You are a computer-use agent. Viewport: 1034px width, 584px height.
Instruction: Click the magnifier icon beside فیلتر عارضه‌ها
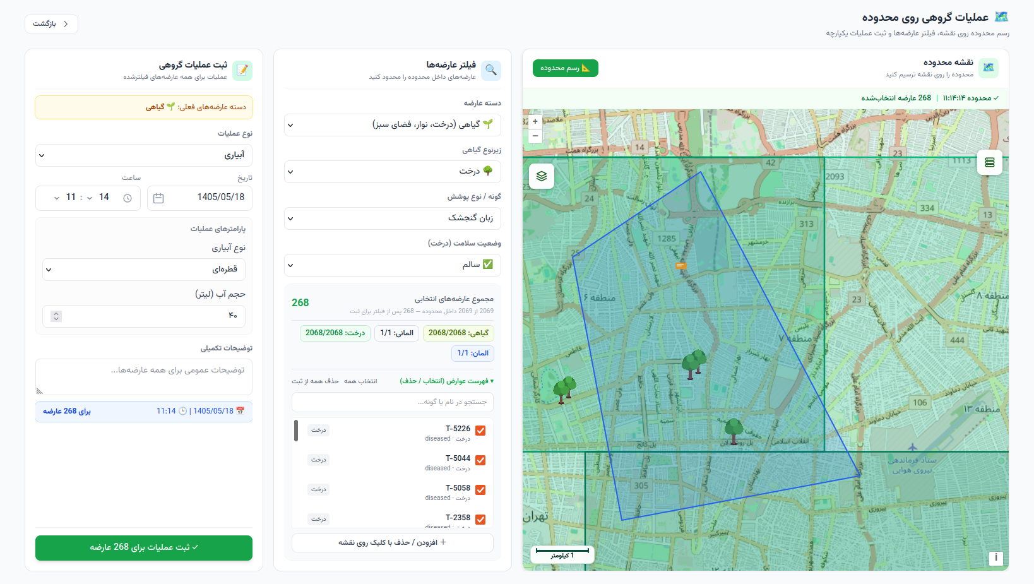click(x=491, y=71)
